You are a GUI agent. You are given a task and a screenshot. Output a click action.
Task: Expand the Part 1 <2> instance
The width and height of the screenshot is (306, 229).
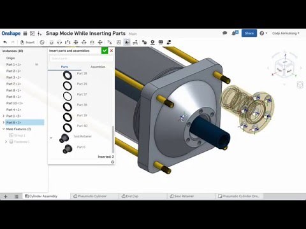click(3, 116)
